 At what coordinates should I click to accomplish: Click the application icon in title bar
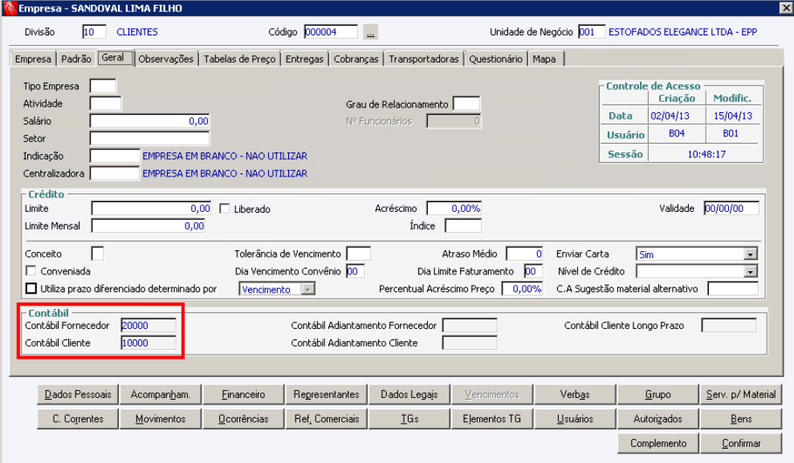pos(10,8)
